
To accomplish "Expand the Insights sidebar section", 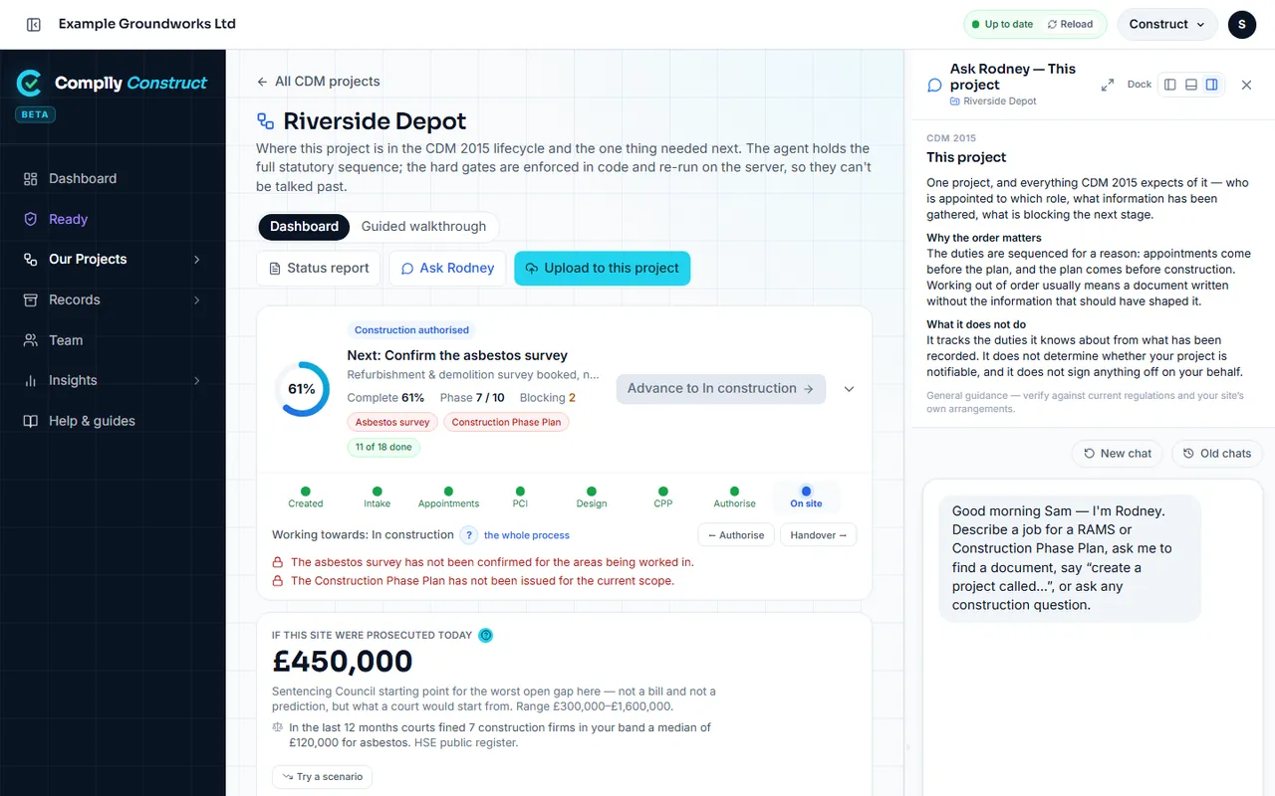I will tap(113, 380).
